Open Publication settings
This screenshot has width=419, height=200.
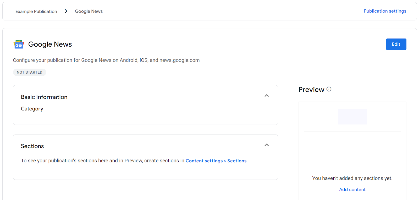385,11
